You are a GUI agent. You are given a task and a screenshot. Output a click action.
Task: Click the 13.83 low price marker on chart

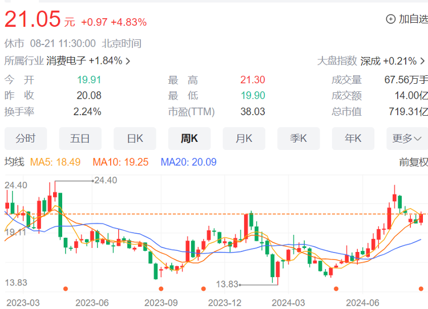pyautogui.click(x=227, y=284)
